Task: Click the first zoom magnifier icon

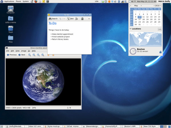Action: tap(29, 55)
